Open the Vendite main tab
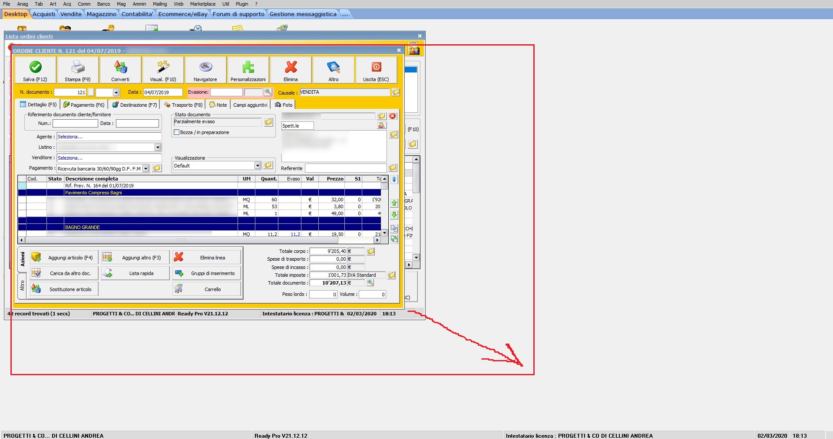 tap(71, 14)
